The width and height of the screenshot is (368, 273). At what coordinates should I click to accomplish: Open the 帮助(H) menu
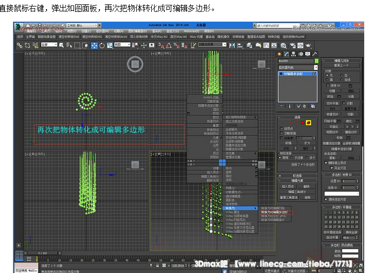(x=209, y=31)
